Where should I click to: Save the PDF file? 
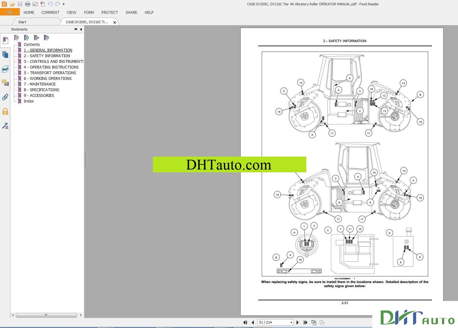click(x=20, y=4)
